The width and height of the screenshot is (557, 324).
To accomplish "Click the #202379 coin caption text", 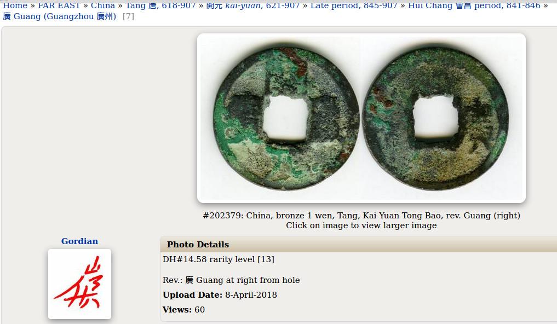I will coord(361,216).
